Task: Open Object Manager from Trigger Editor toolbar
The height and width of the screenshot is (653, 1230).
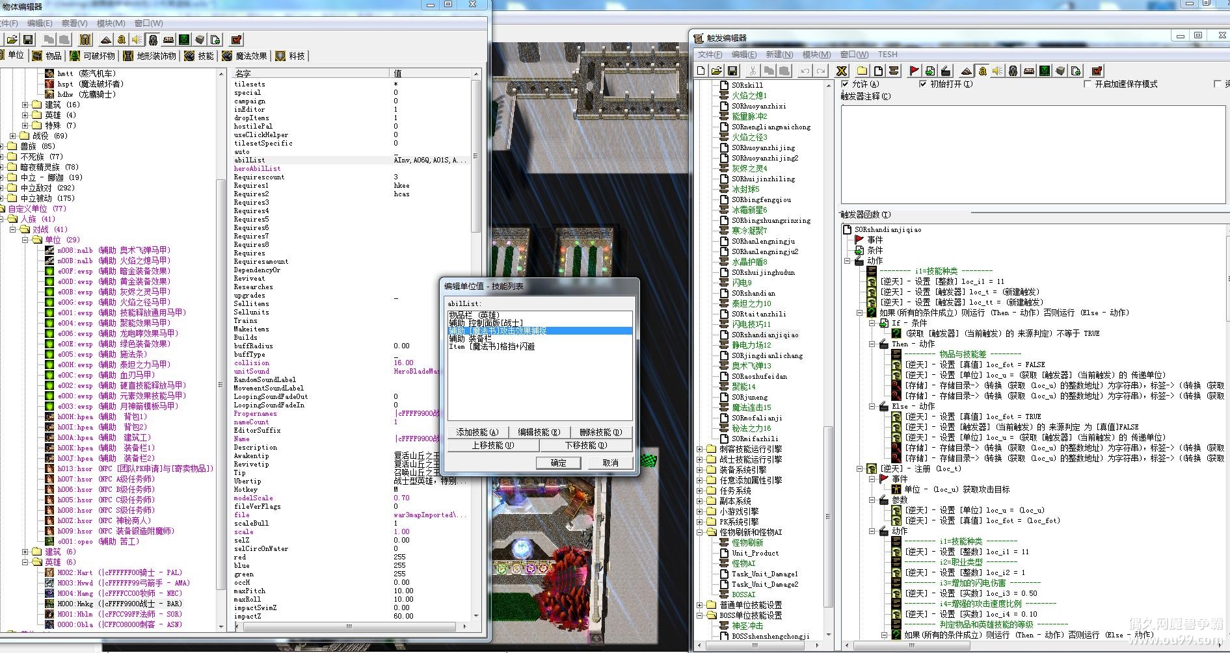Action: (x=1061, y=71)
